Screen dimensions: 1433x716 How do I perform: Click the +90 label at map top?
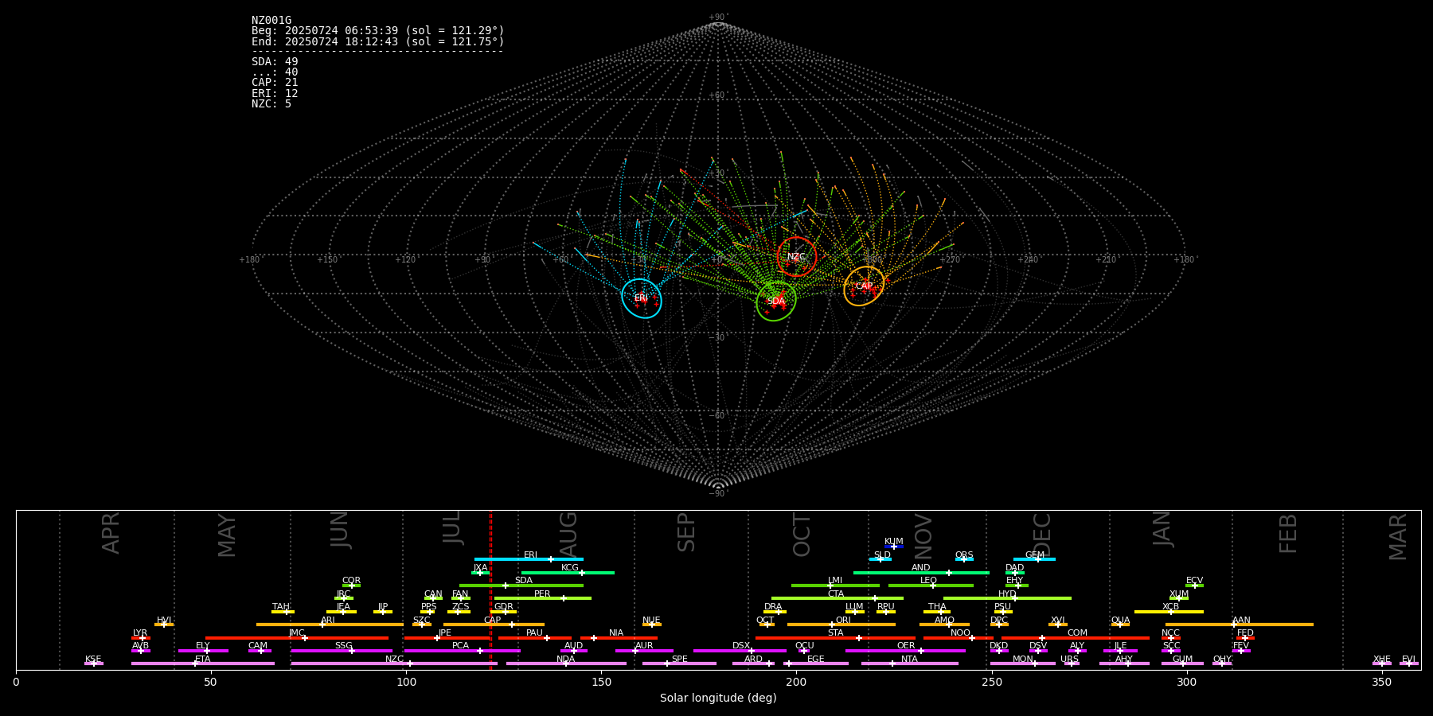point(717,18)
